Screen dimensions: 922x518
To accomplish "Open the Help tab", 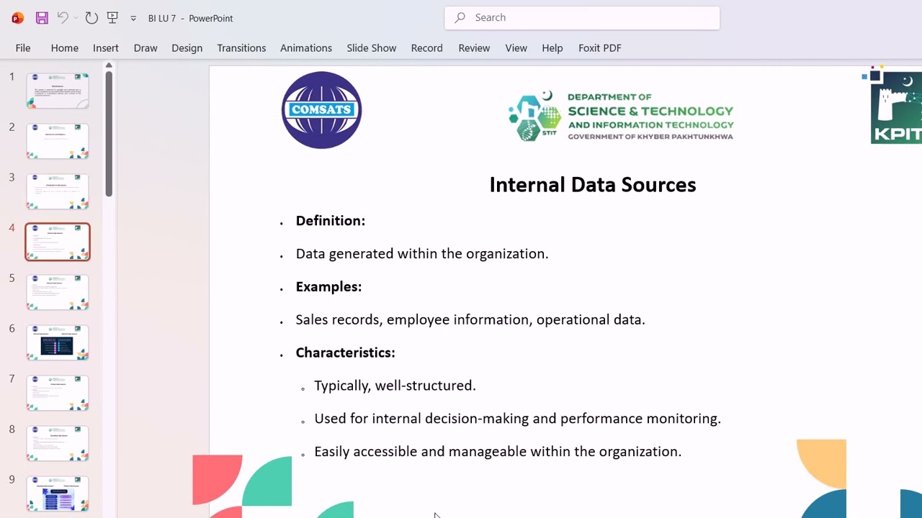I will [552, 47].
